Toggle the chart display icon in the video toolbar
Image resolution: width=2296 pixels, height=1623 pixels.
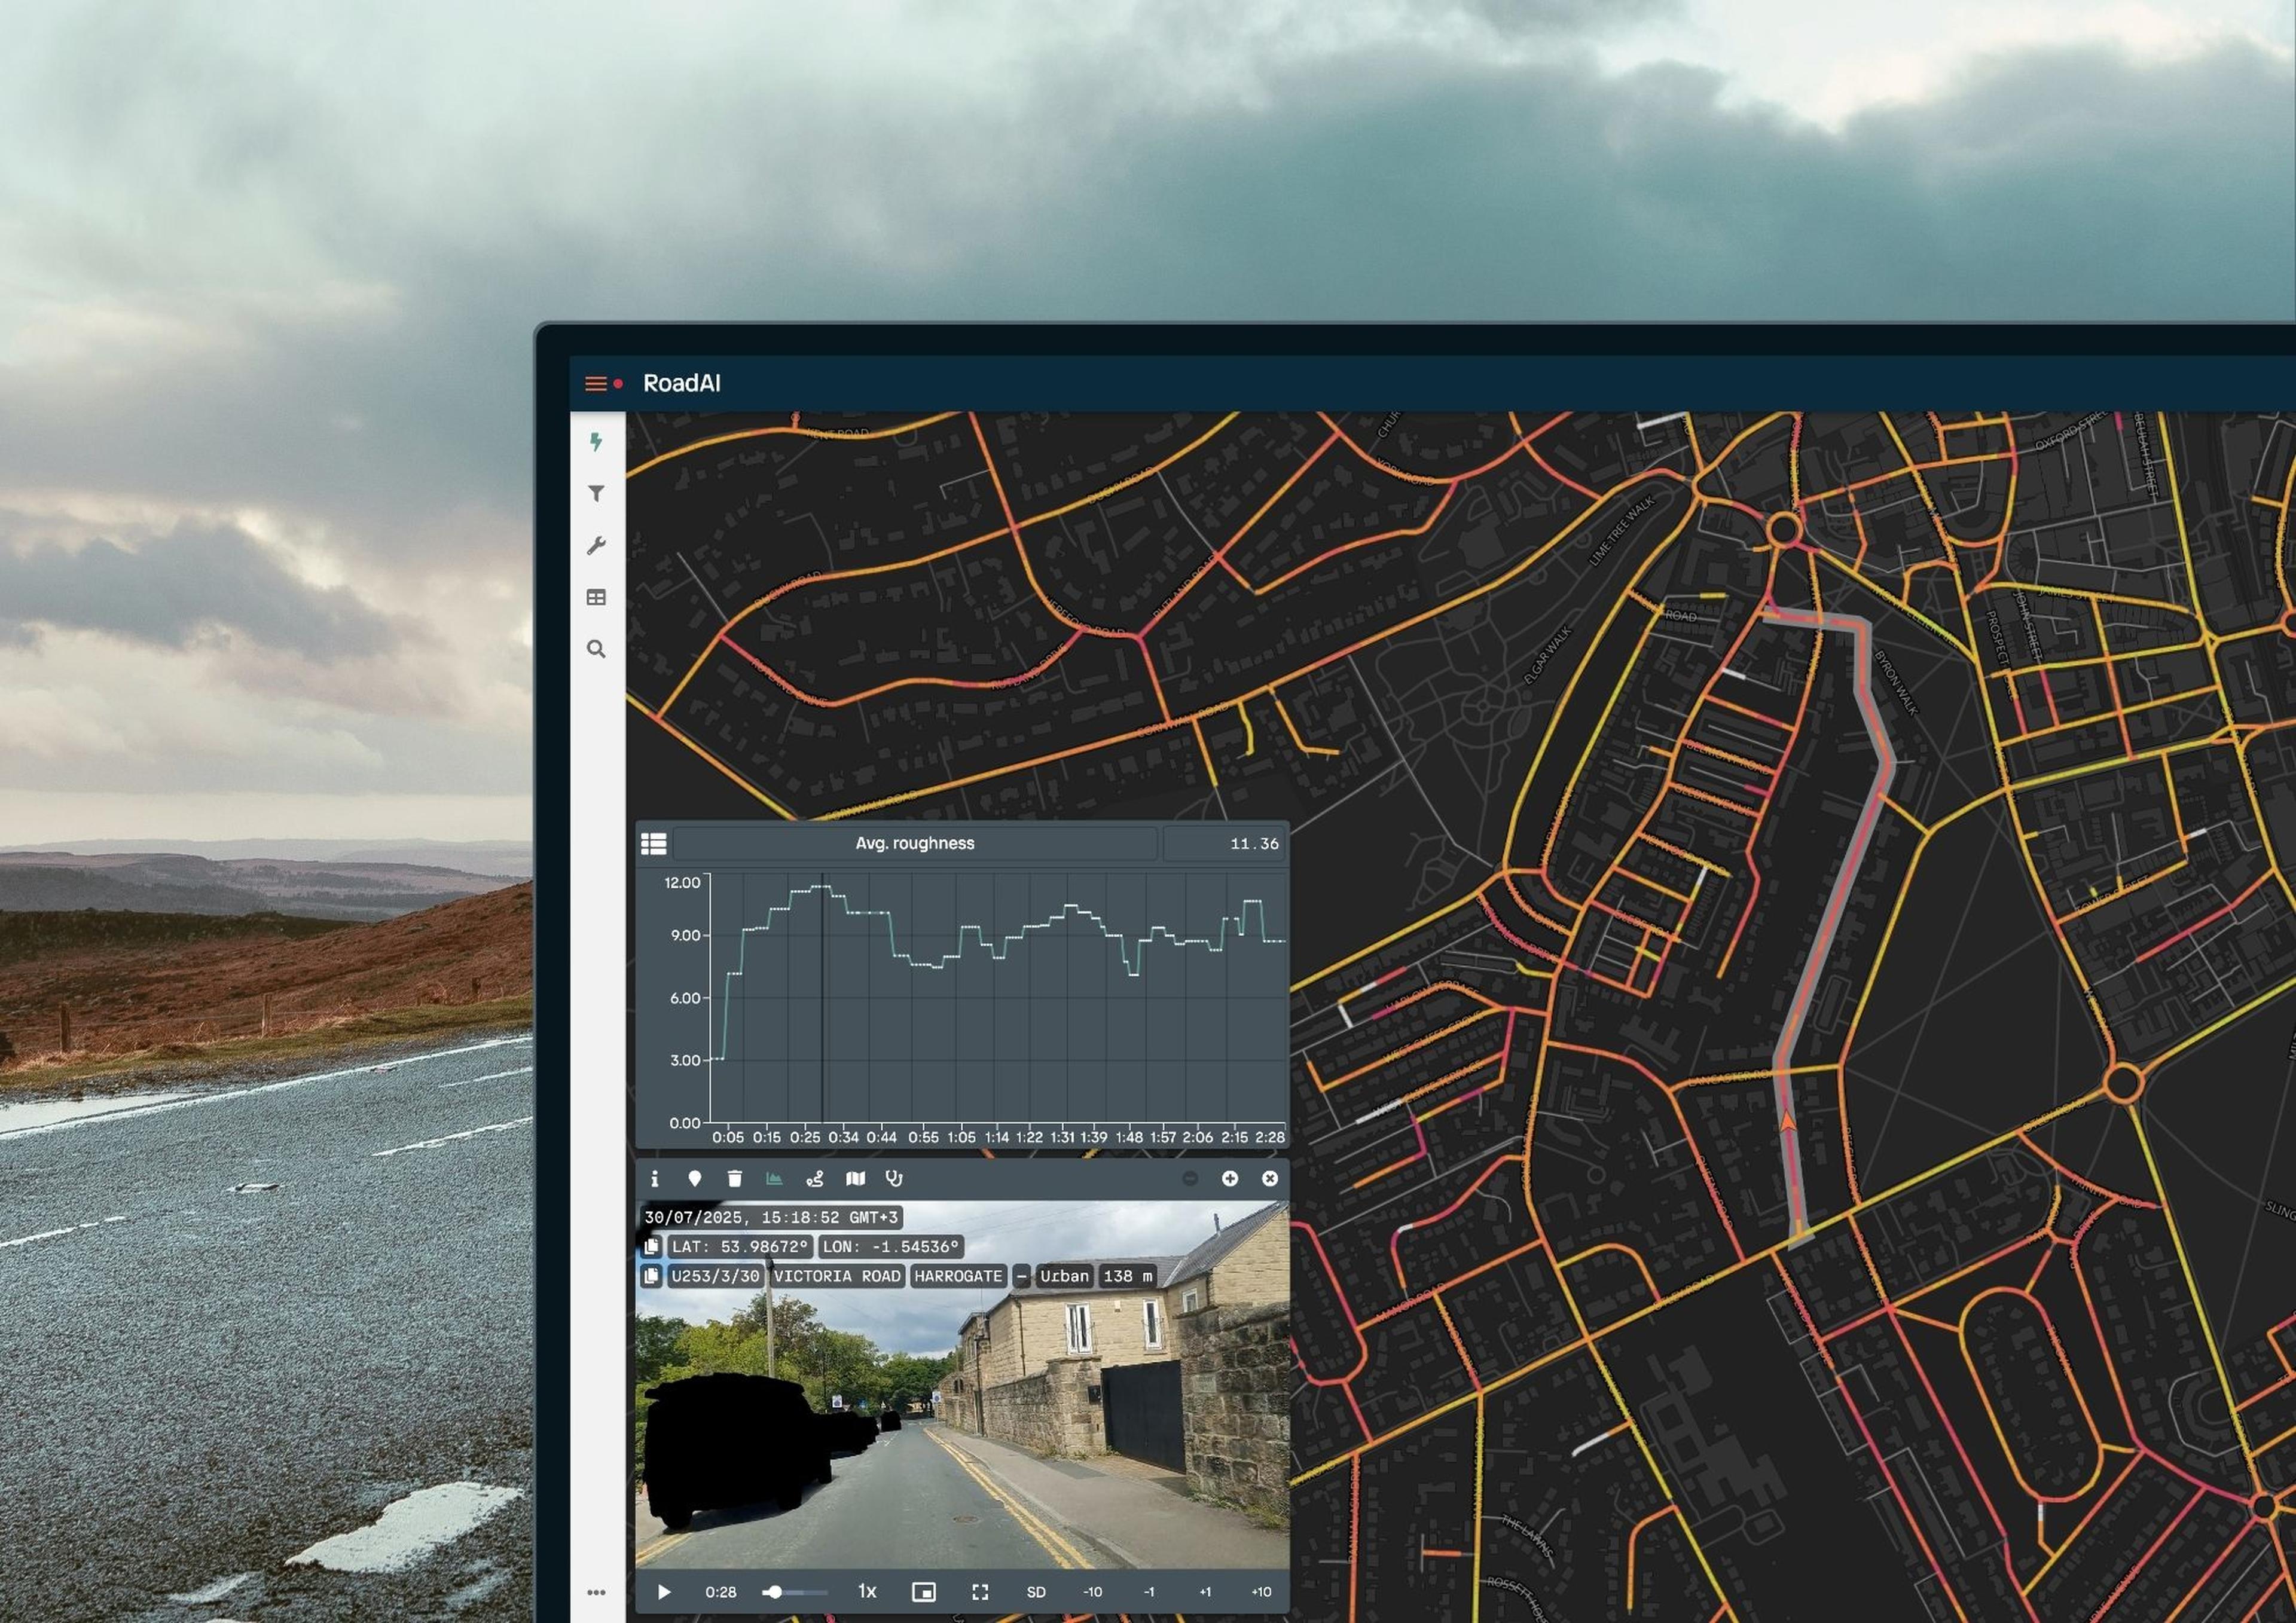click(775, 1179)
